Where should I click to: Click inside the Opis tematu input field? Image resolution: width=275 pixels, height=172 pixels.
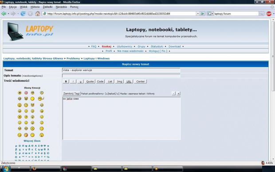[x=121, y=76]
